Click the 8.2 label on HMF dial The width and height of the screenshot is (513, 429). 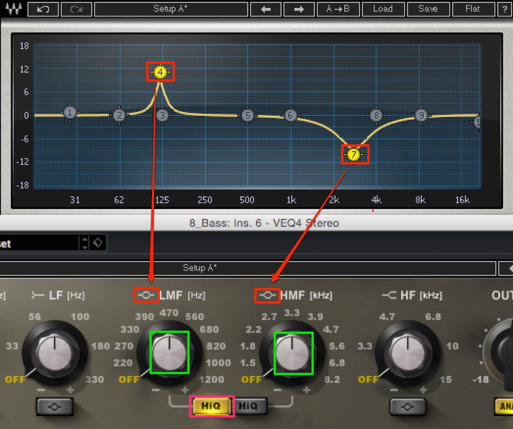click(332, 380)
